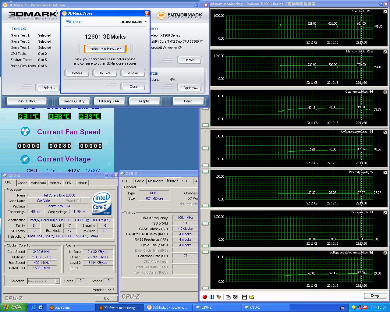Open the Cache tab in left CPU-Z window
The image size is (390, 312).
[23, 183]
